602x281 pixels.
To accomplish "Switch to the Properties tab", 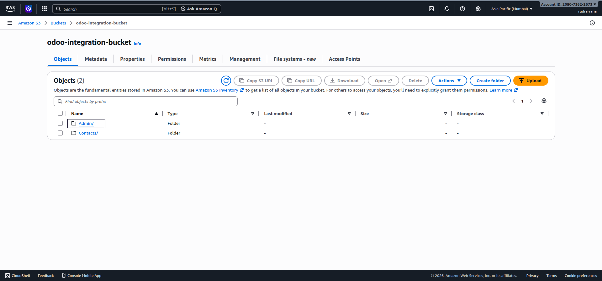I will pos(132,59).
